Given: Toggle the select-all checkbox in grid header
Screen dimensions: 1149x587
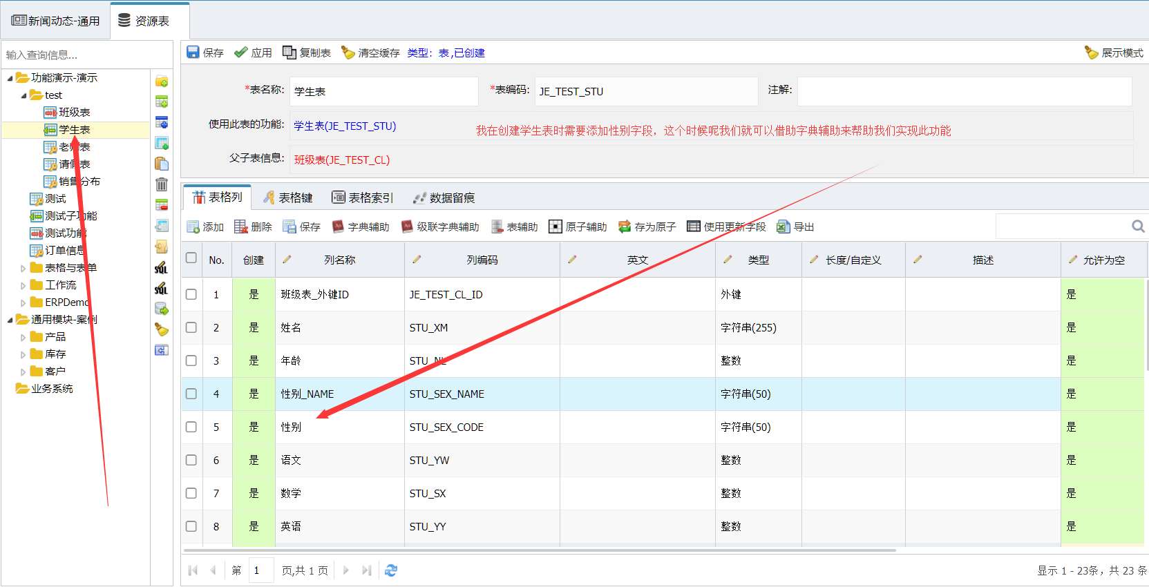Looking at the screenshot, I should point(191,258).
